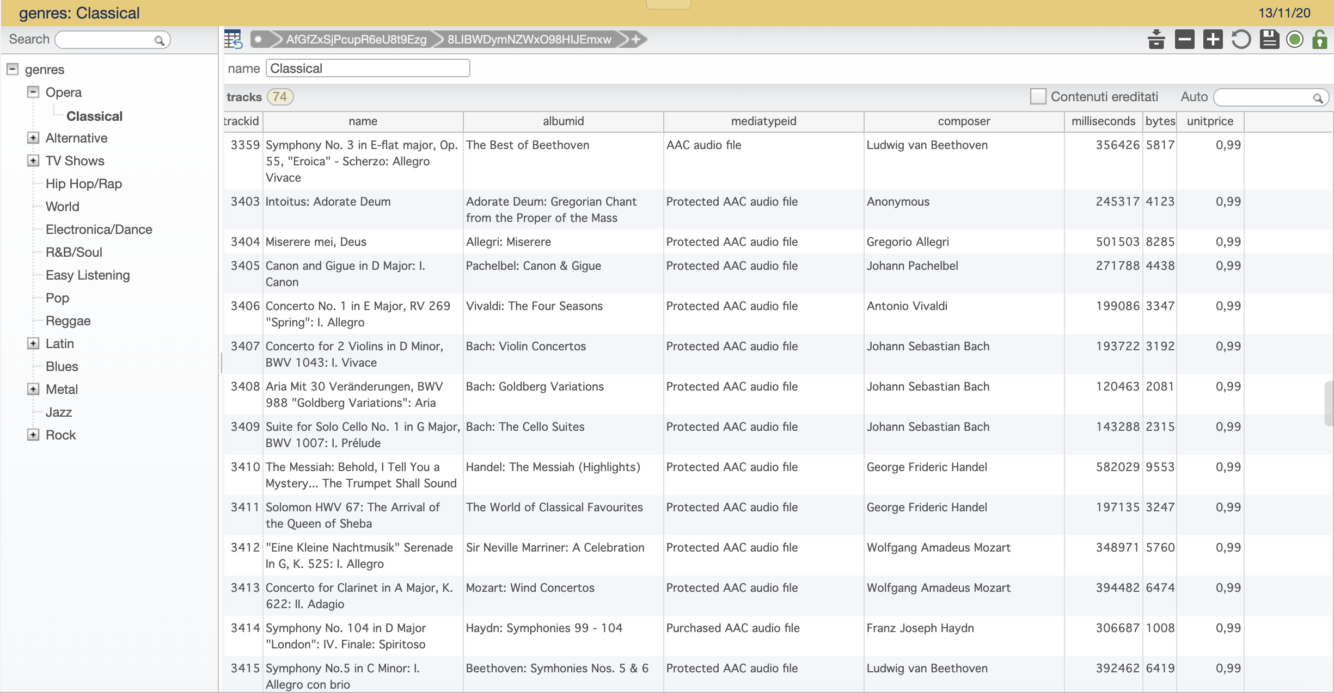
Task: Select the Hip Hop/Rap genre
Action: [x=84, y=183]
